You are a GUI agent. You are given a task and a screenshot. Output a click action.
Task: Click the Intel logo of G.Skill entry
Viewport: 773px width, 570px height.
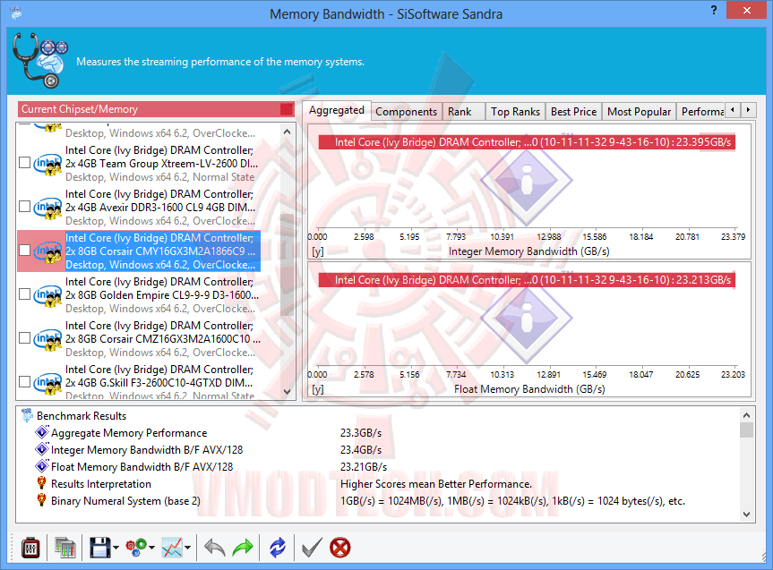coord(47,383)
